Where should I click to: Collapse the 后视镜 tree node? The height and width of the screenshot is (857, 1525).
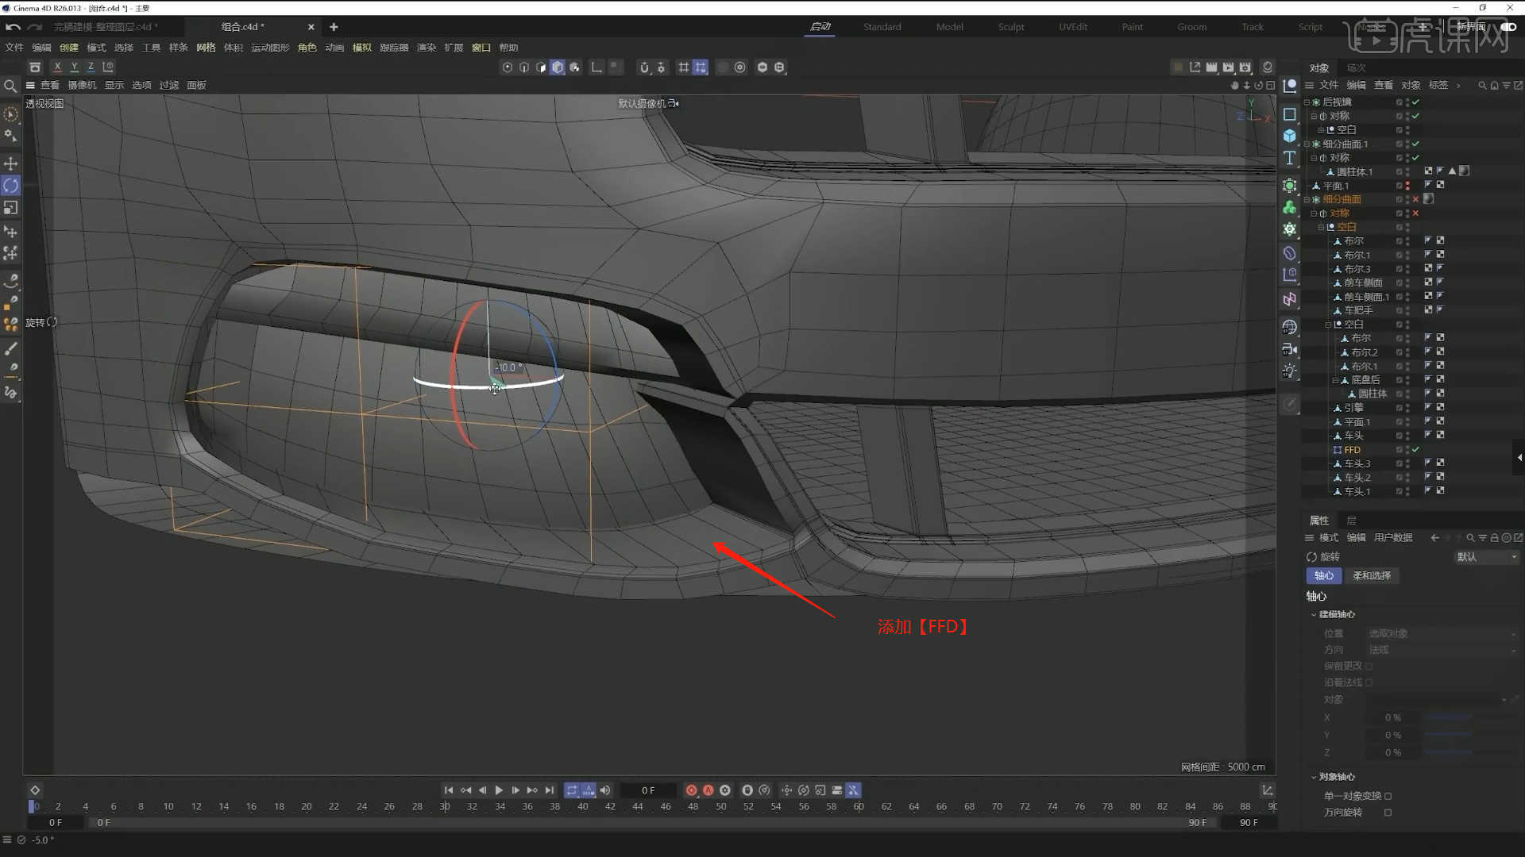[x=1307, y=102]
